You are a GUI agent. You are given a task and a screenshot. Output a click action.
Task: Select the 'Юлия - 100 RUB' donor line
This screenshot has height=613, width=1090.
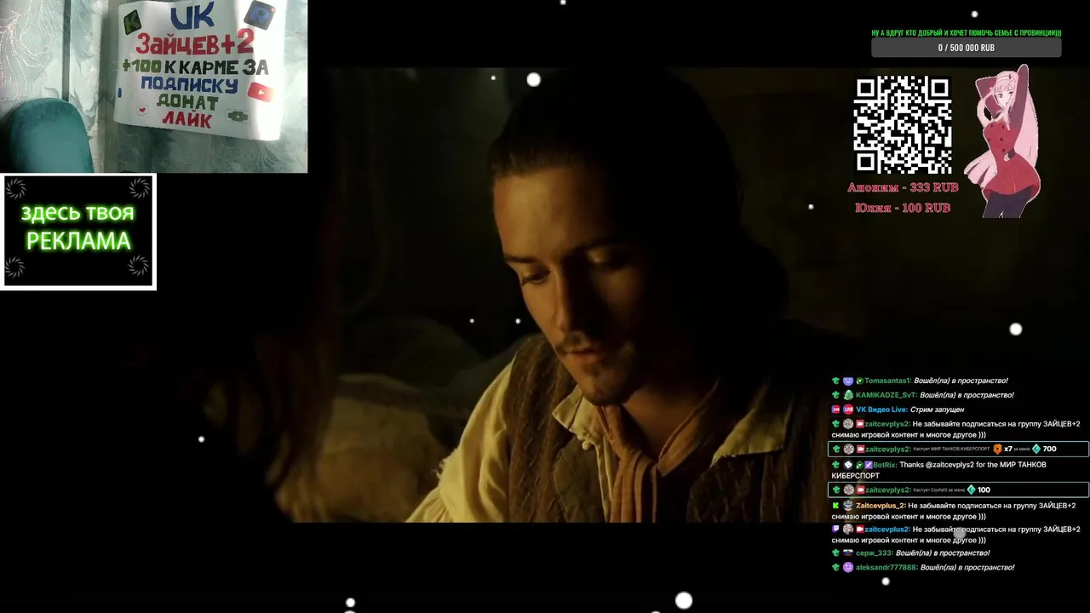click(903, 208)
